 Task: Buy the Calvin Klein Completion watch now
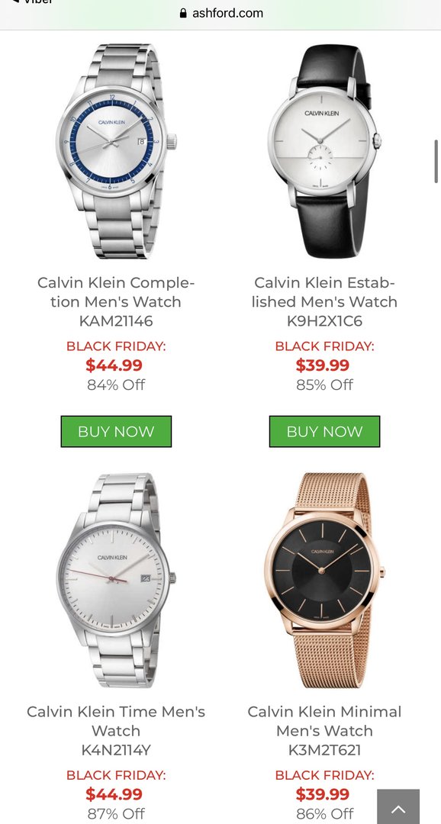click(116, 431)
